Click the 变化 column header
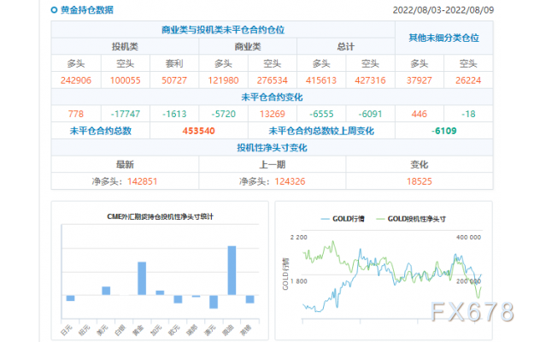 pos(420,164)
